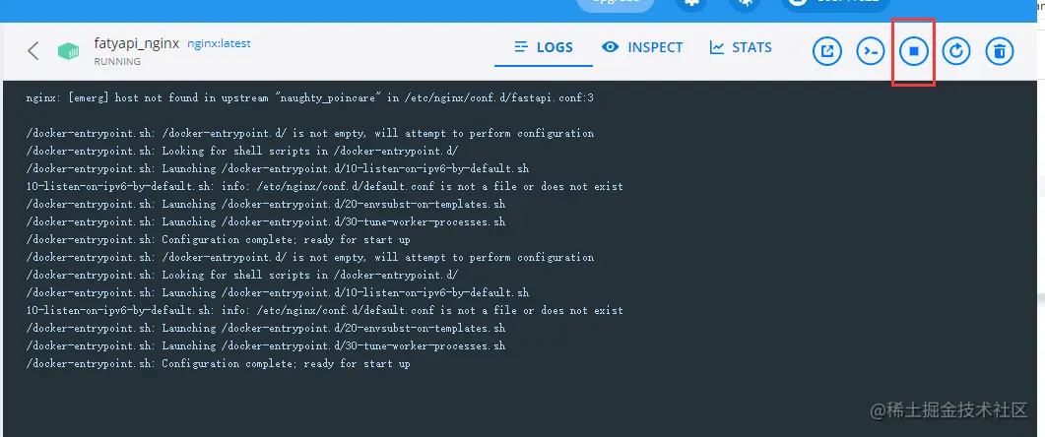Restart the running container
1045x437 pixels.
pos(956,51)
